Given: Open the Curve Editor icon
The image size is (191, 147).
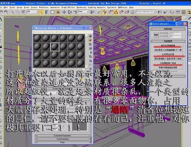Looking at the screenshot, I should pyautogui.click(x=178, y=12).
